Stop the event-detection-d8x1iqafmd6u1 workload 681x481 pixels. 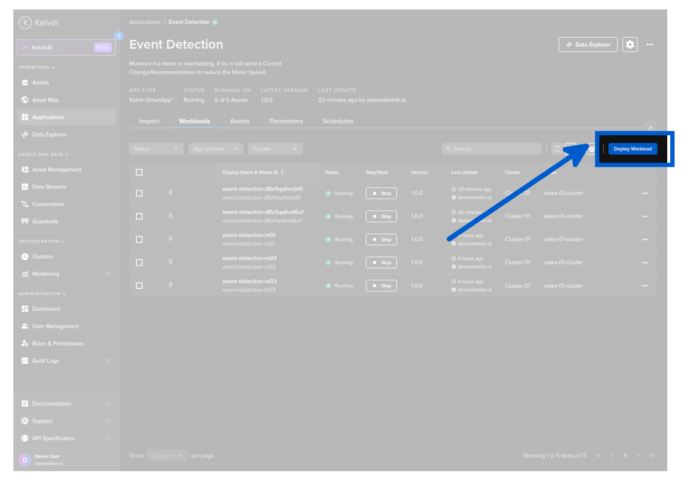pos(381,216)
